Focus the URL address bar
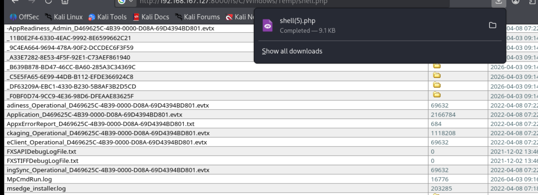 tap(280, 2)
